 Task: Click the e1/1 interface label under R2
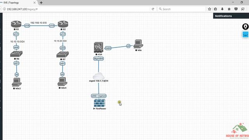click(63, 34)
